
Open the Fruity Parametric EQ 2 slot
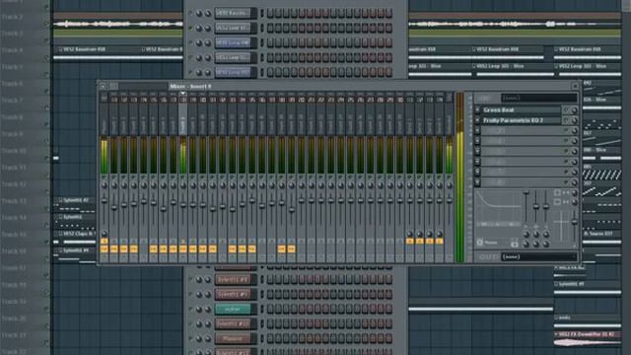click(x=521, y=120)
